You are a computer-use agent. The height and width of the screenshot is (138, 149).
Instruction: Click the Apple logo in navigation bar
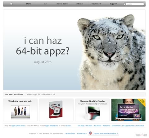[11, 4]
